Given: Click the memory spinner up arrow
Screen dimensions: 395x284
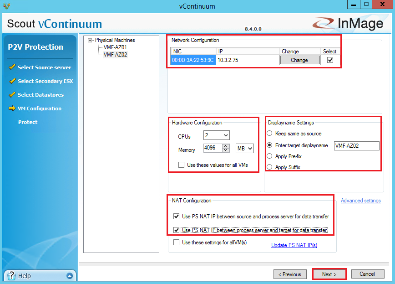Looking at the screenshot, I should (226, 146).
